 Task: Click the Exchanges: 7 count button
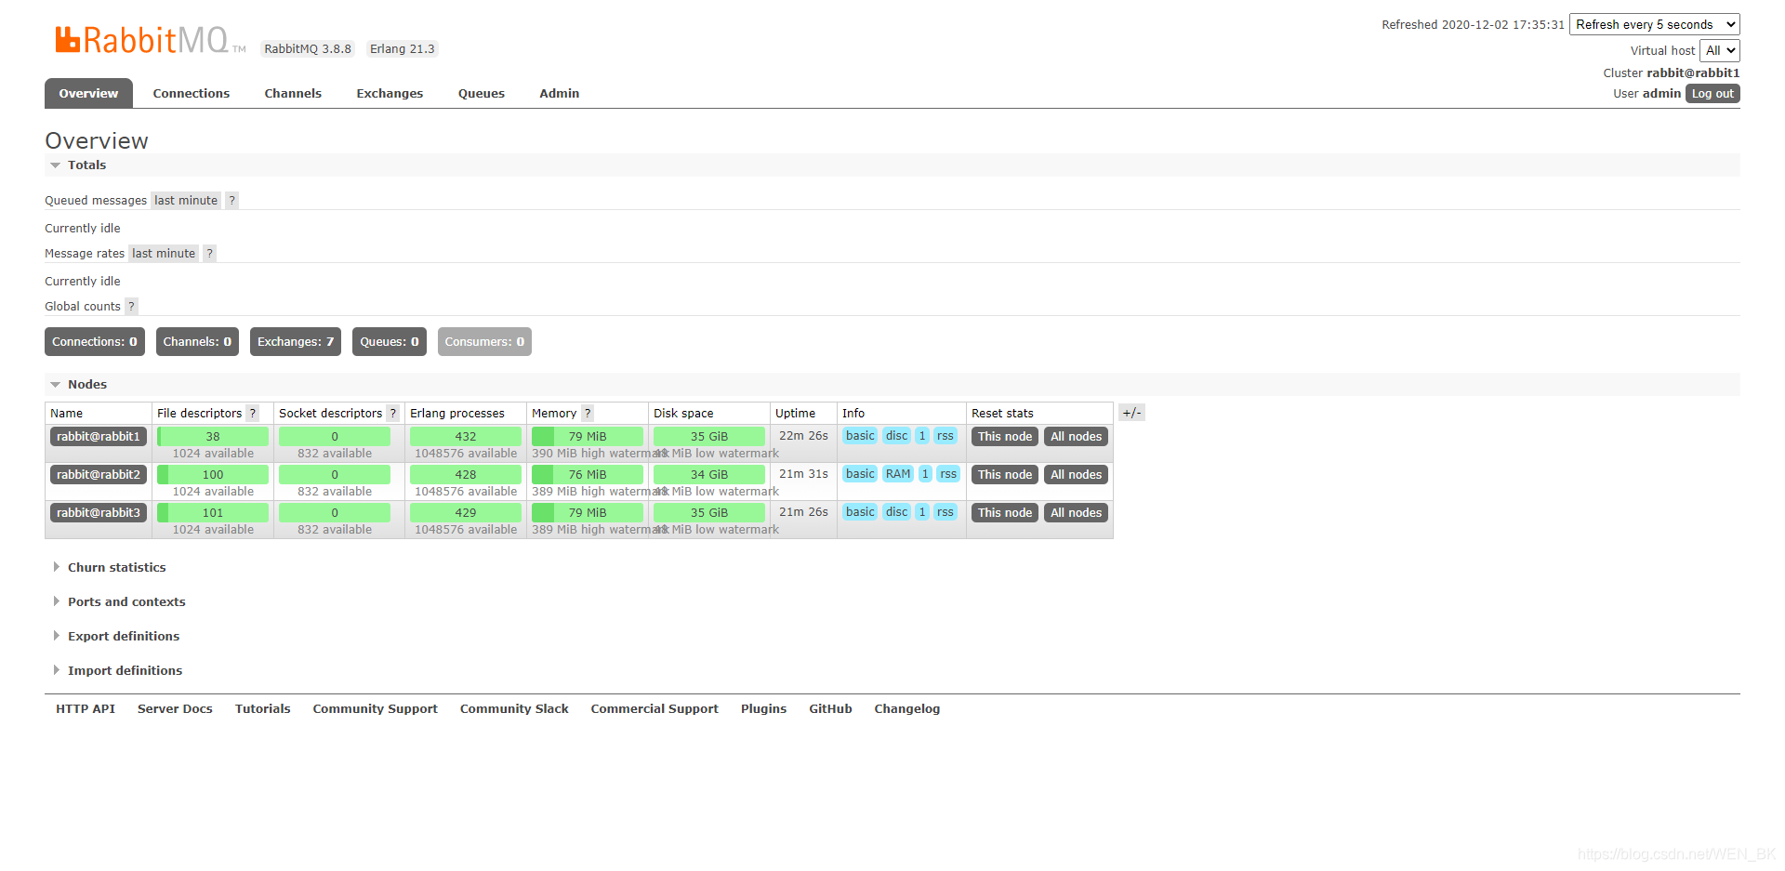click(296, 342)
